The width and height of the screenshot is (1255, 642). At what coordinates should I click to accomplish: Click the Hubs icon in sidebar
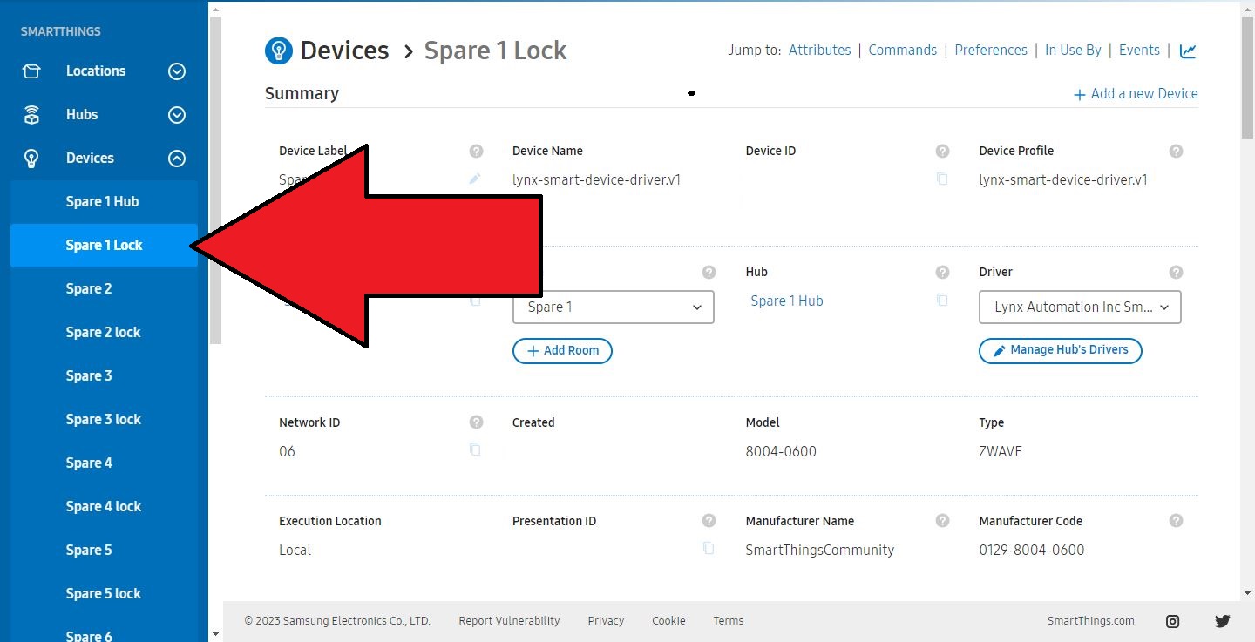31,115
